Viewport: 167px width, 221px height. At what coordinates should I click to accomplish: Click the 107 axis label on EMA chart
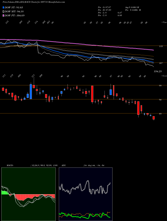click(x=161, y=63)
